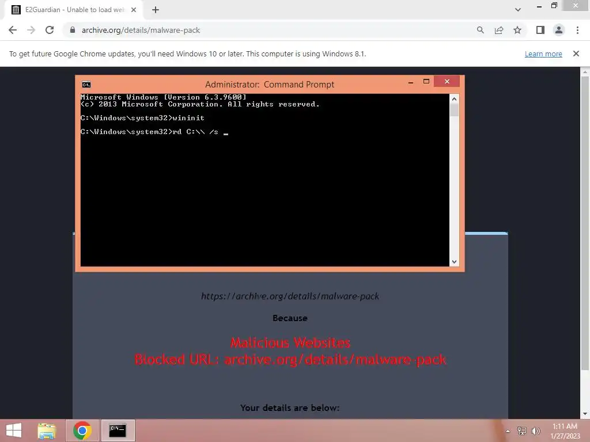Screen dimensions: 590x442
Task: Open network tray icon
Action: pyautogui.click(x=522, y=431)
